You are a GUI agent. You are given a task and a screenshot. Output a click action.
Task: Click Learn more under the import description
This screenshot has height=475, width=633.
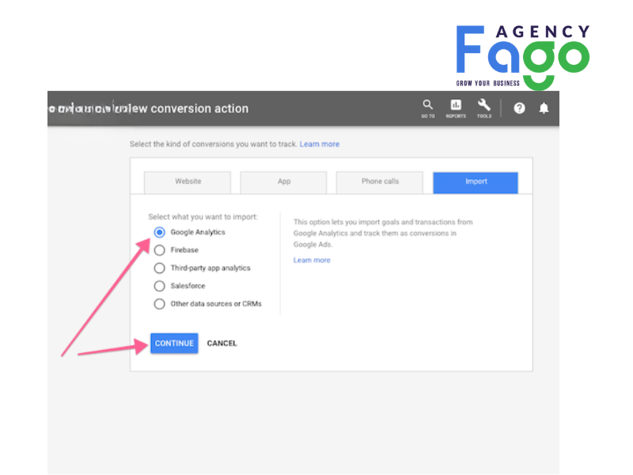pyautogui.click(x=311, y=260)
